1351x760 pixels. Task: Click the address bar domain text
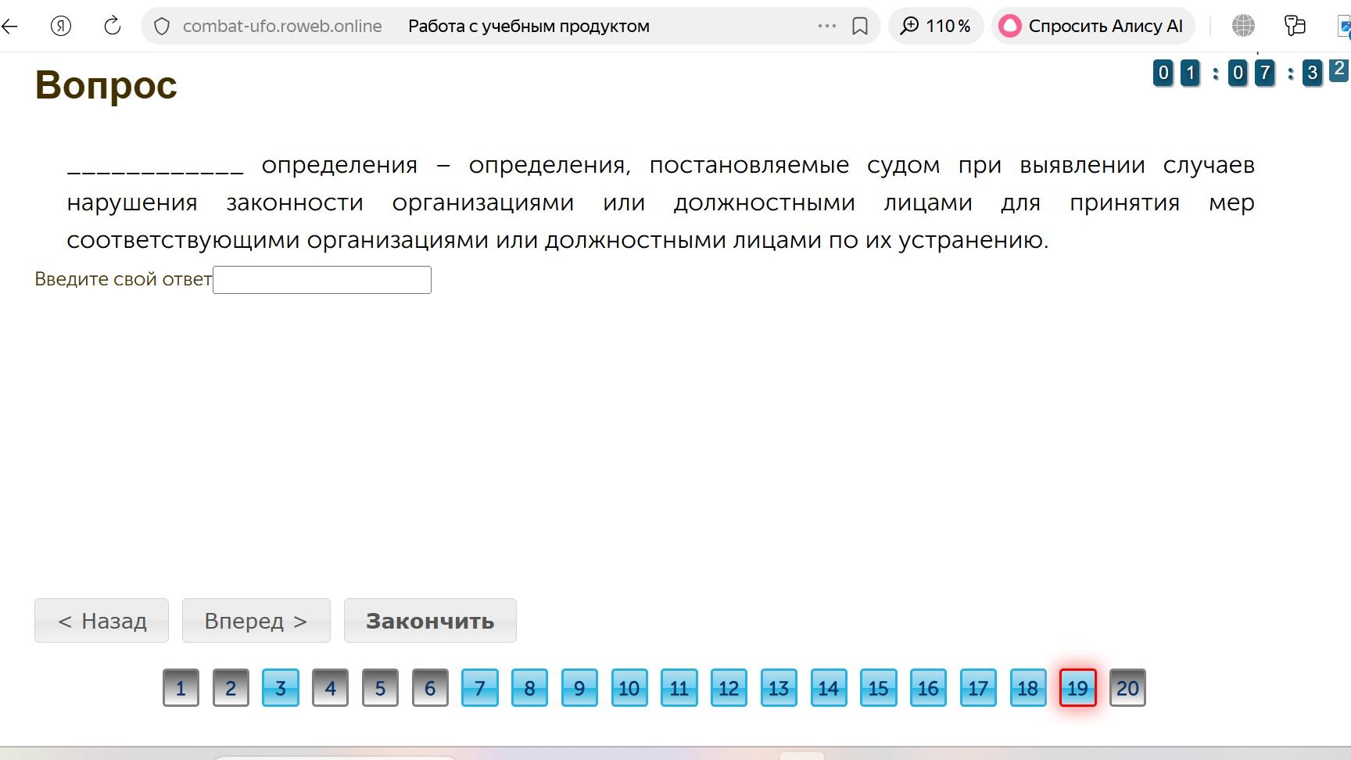click(x=282, y=26)
